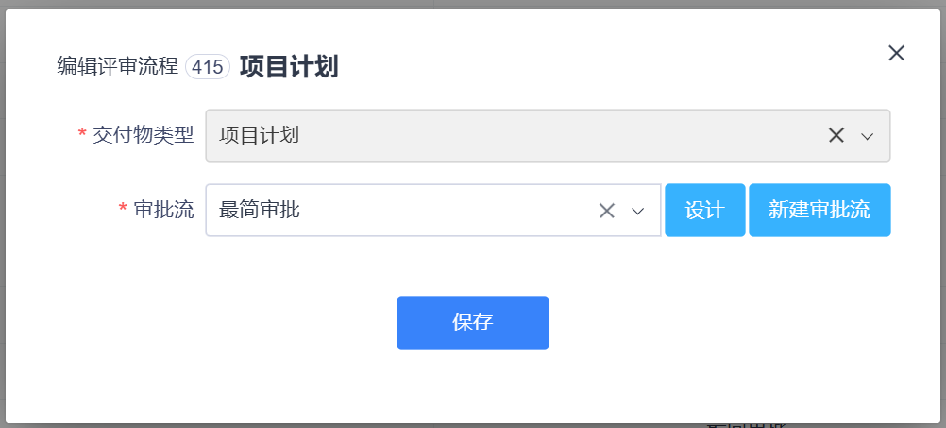Expand the 交付物类型 dropdown chevron
Viewport: 946px width, 428px height.
(x=868, y=136)
